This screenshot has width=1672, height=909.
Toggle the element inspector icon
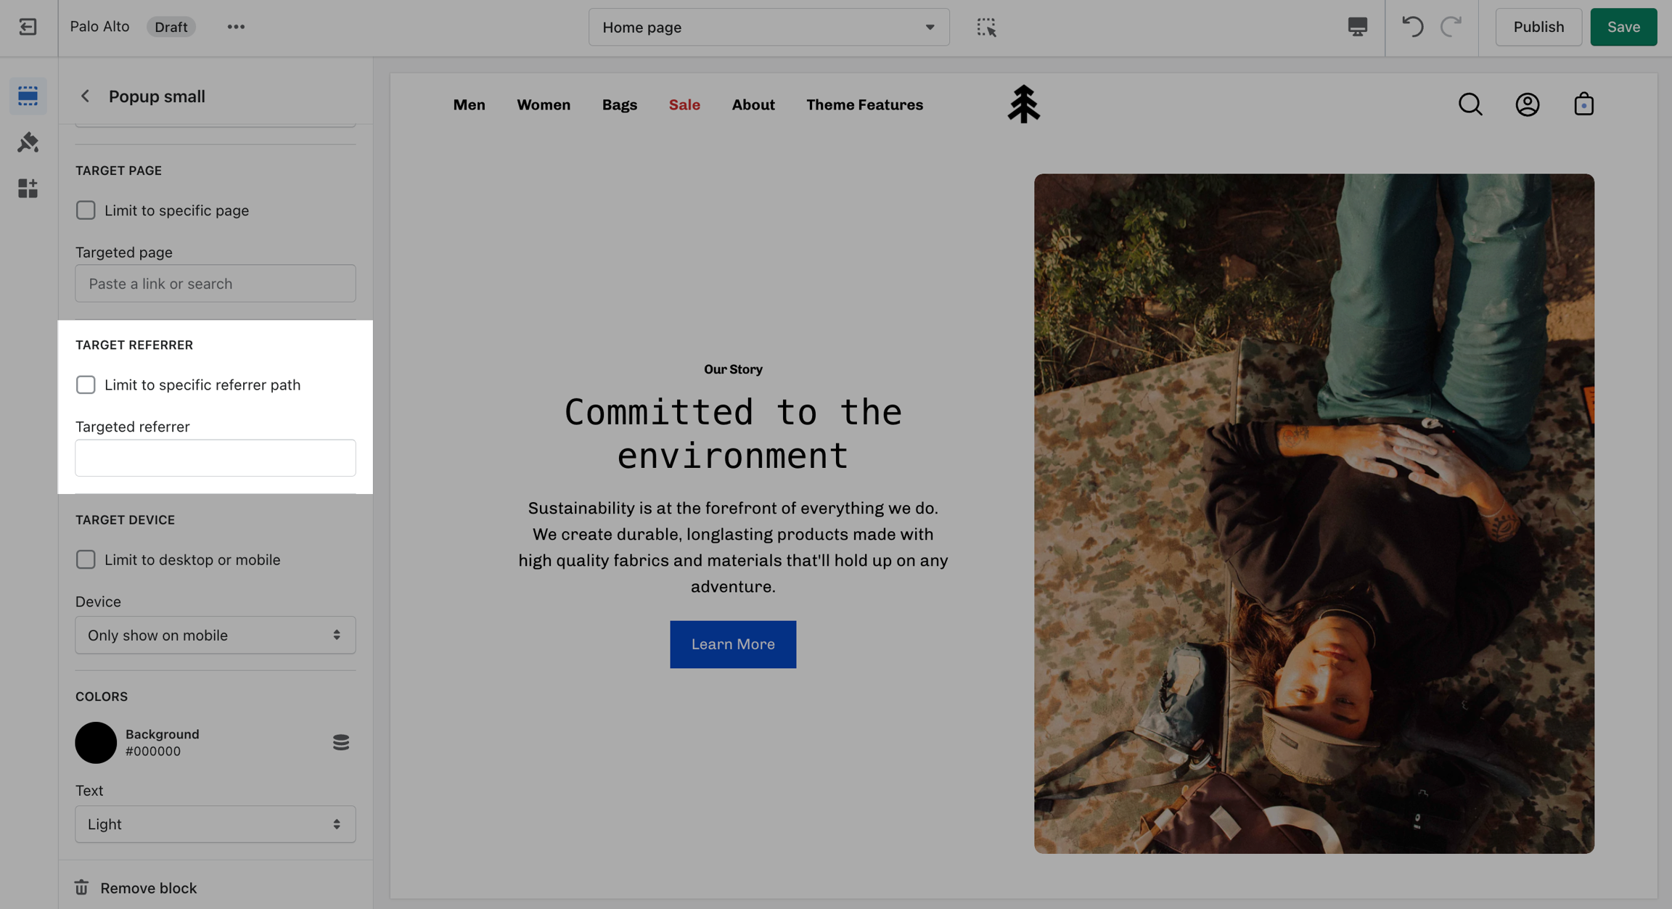[985, 27]
